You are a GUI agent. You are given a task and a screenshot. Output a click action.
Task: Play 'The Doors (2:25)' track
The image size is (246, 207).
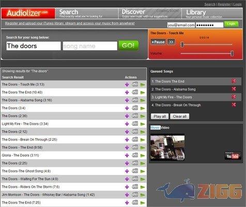point(143,164)
